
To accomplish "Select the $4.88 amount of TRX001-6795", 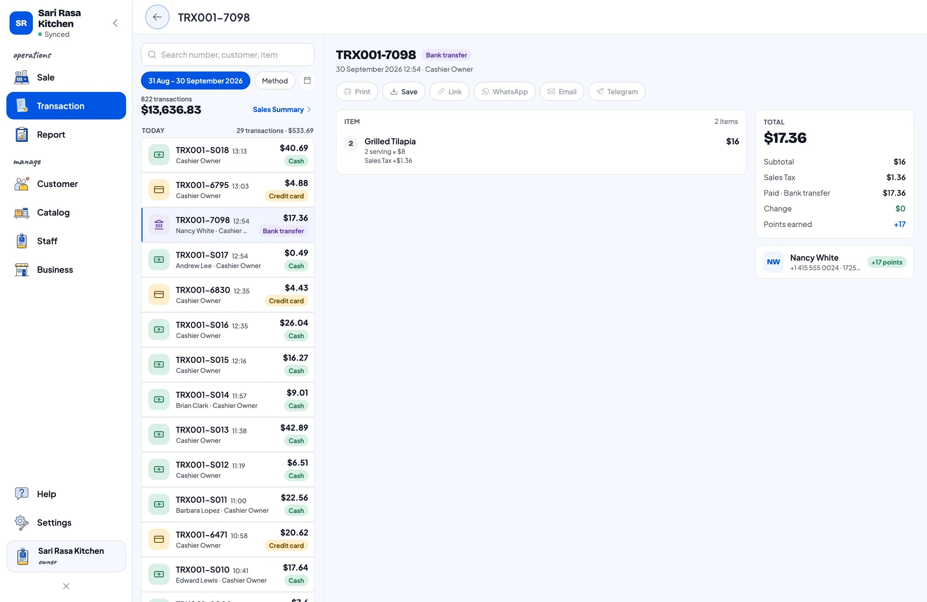I will (x=296, y=183).
